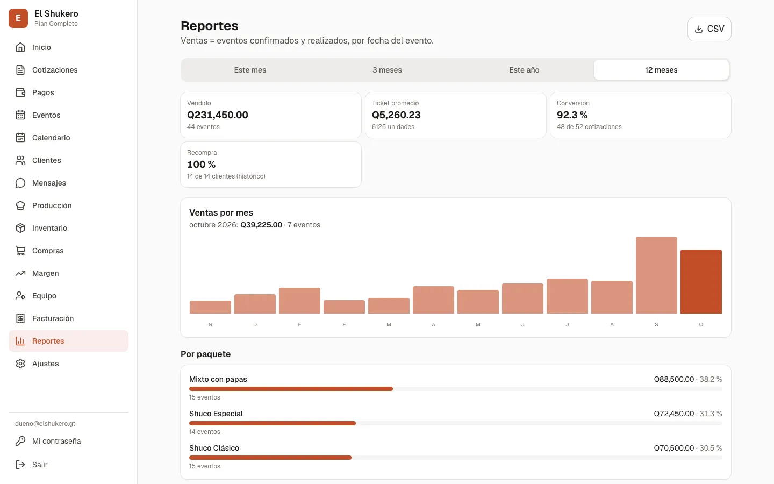Image resolution: width=774 pixels, height=484 pixels.
Task: Click the chat bubble icon beside Mensajes
Action: (20, 183)
